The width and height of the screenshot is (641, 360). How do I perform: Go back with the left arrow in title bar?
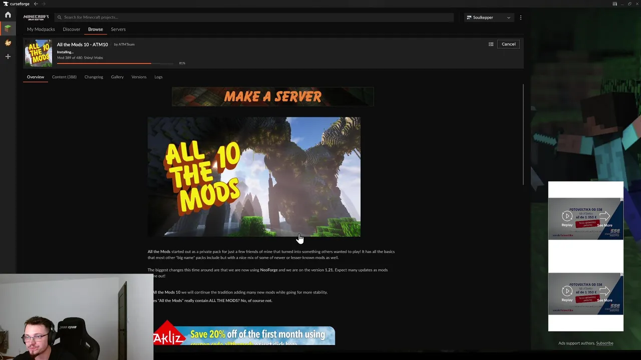point(36,3)
